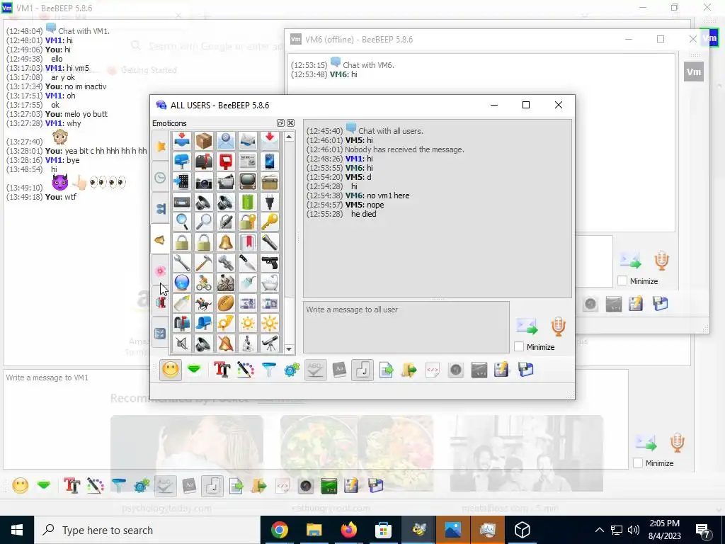Insert the electric plug emoticon
The height and width of the screenshot is (544, 725).
click(270, 202)
